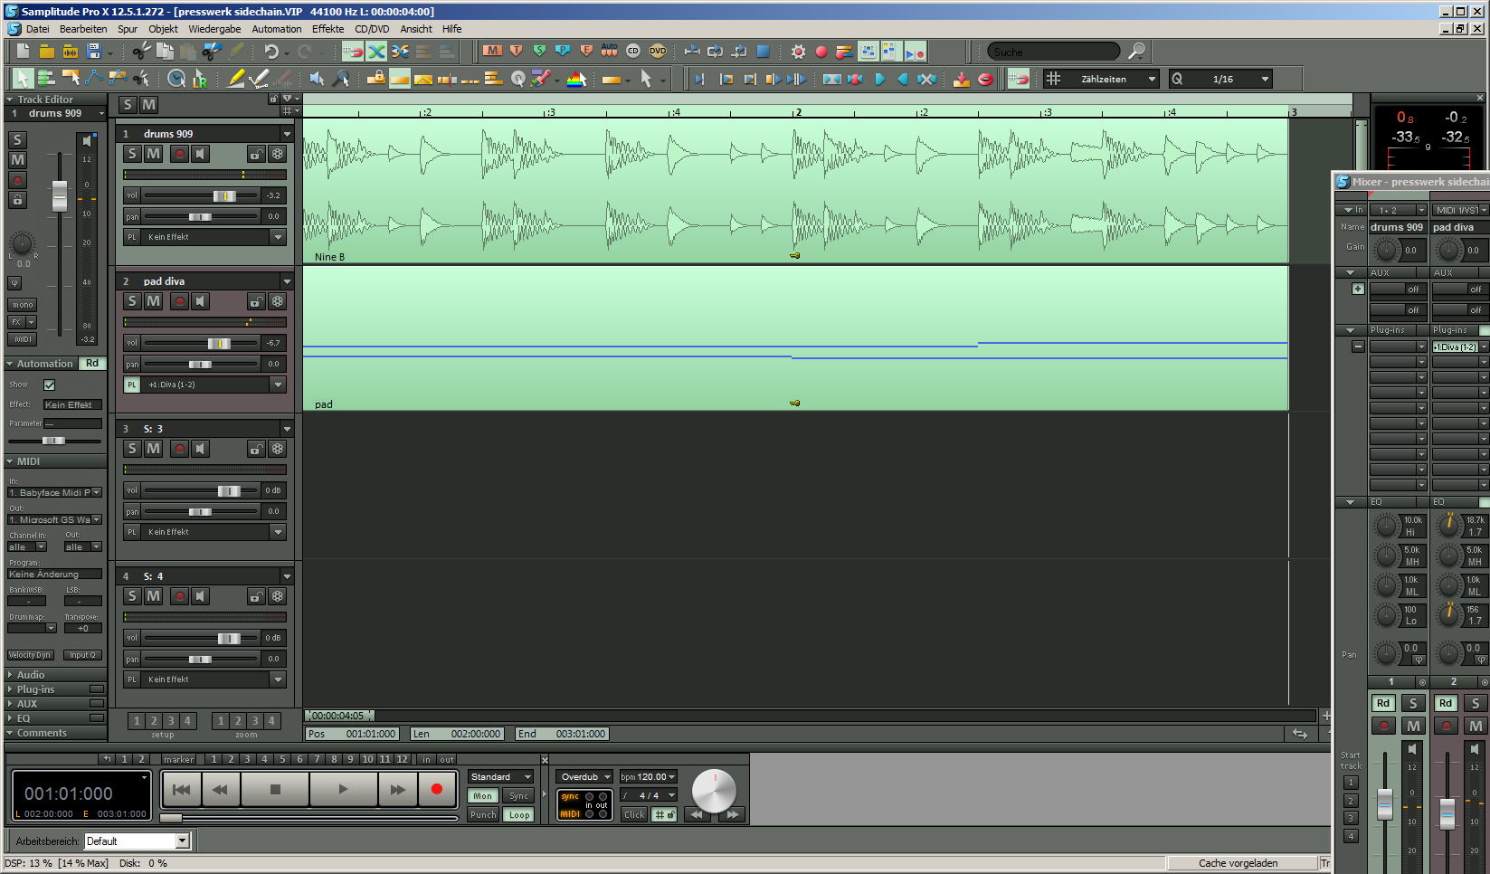
Task: Click the Punch button in transport
Action: tap(483, 814)
